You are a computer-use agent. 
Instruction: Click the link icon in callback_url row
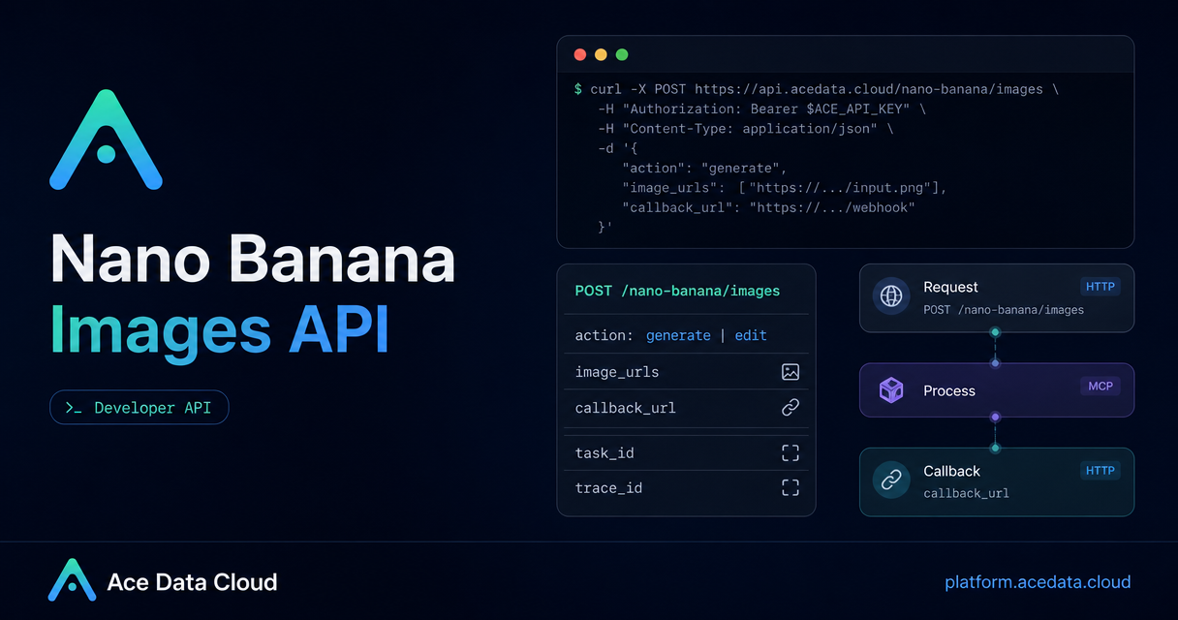point(790,408)
